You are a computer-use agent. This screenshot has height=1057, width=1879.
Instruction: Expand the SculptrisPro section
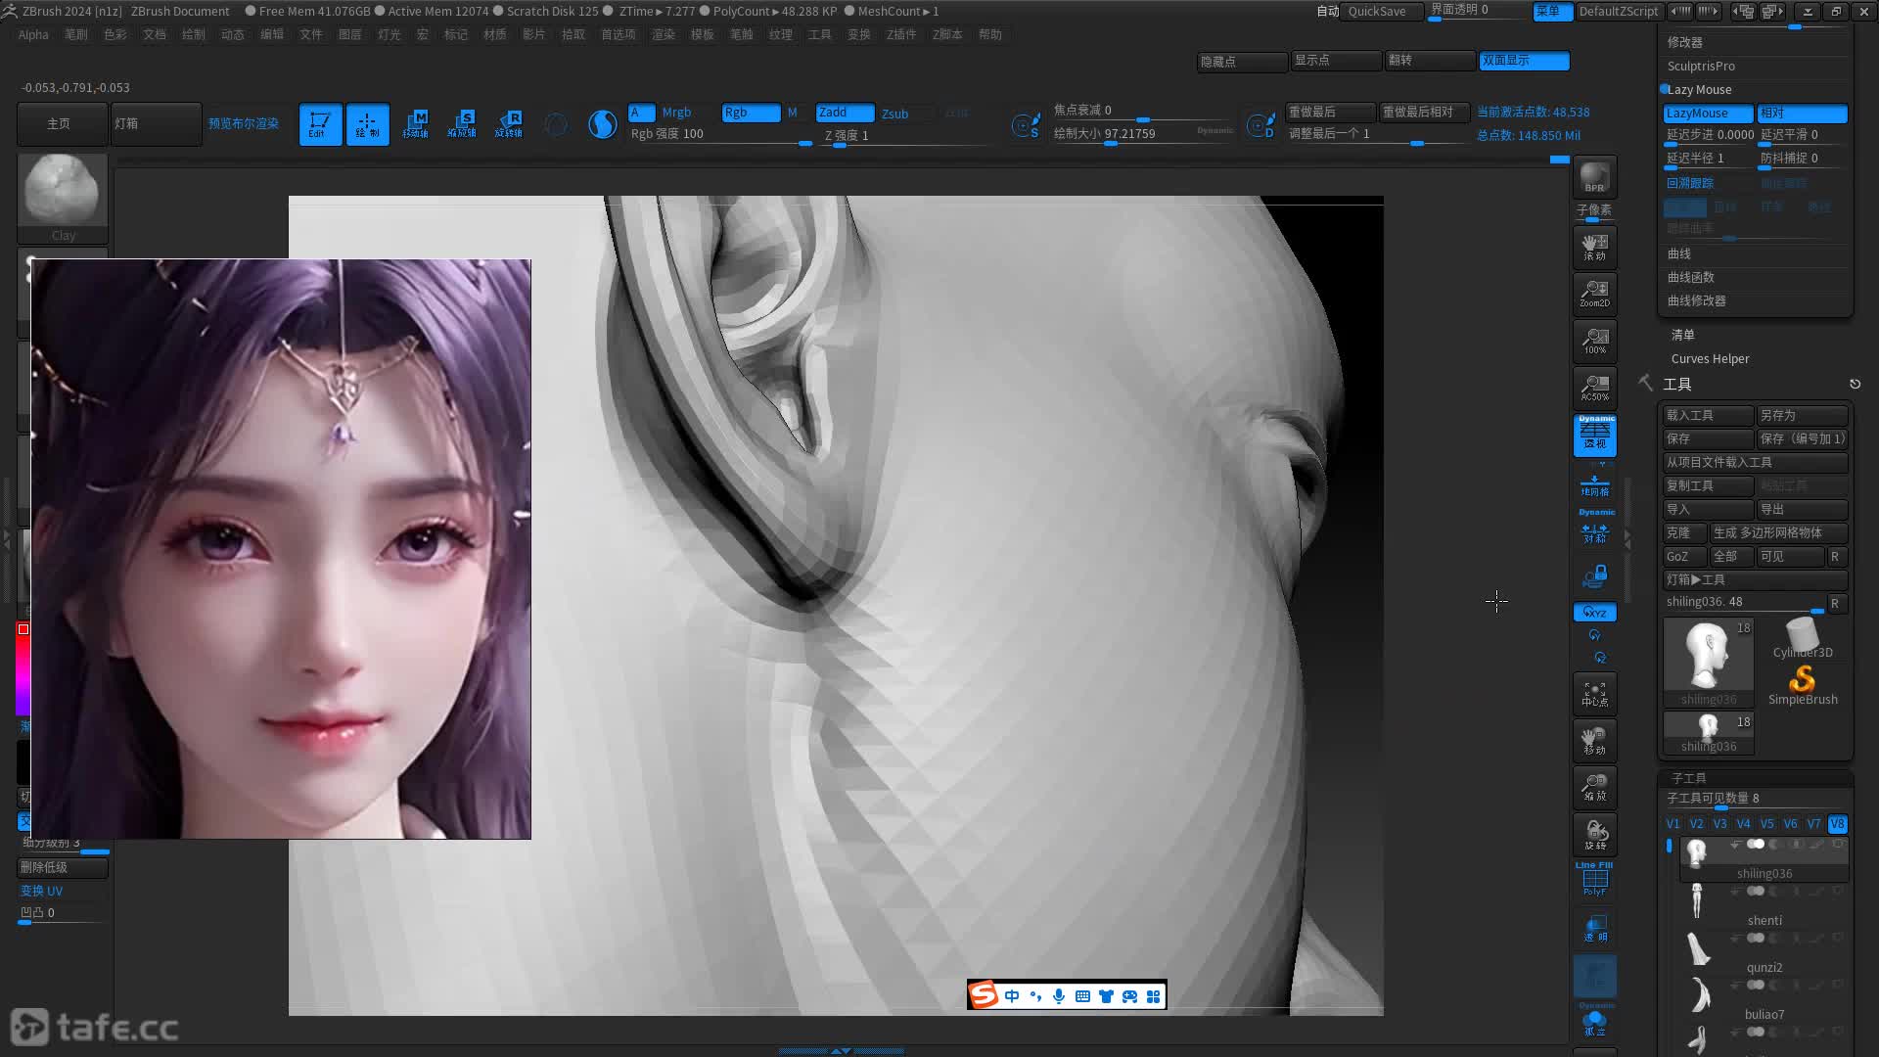coord(1701,66)
